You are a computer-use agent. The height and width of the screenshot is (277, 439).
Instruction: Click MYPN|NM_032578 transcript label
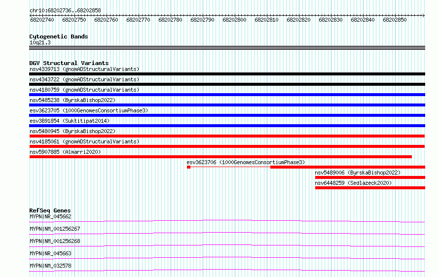(50, 266)
